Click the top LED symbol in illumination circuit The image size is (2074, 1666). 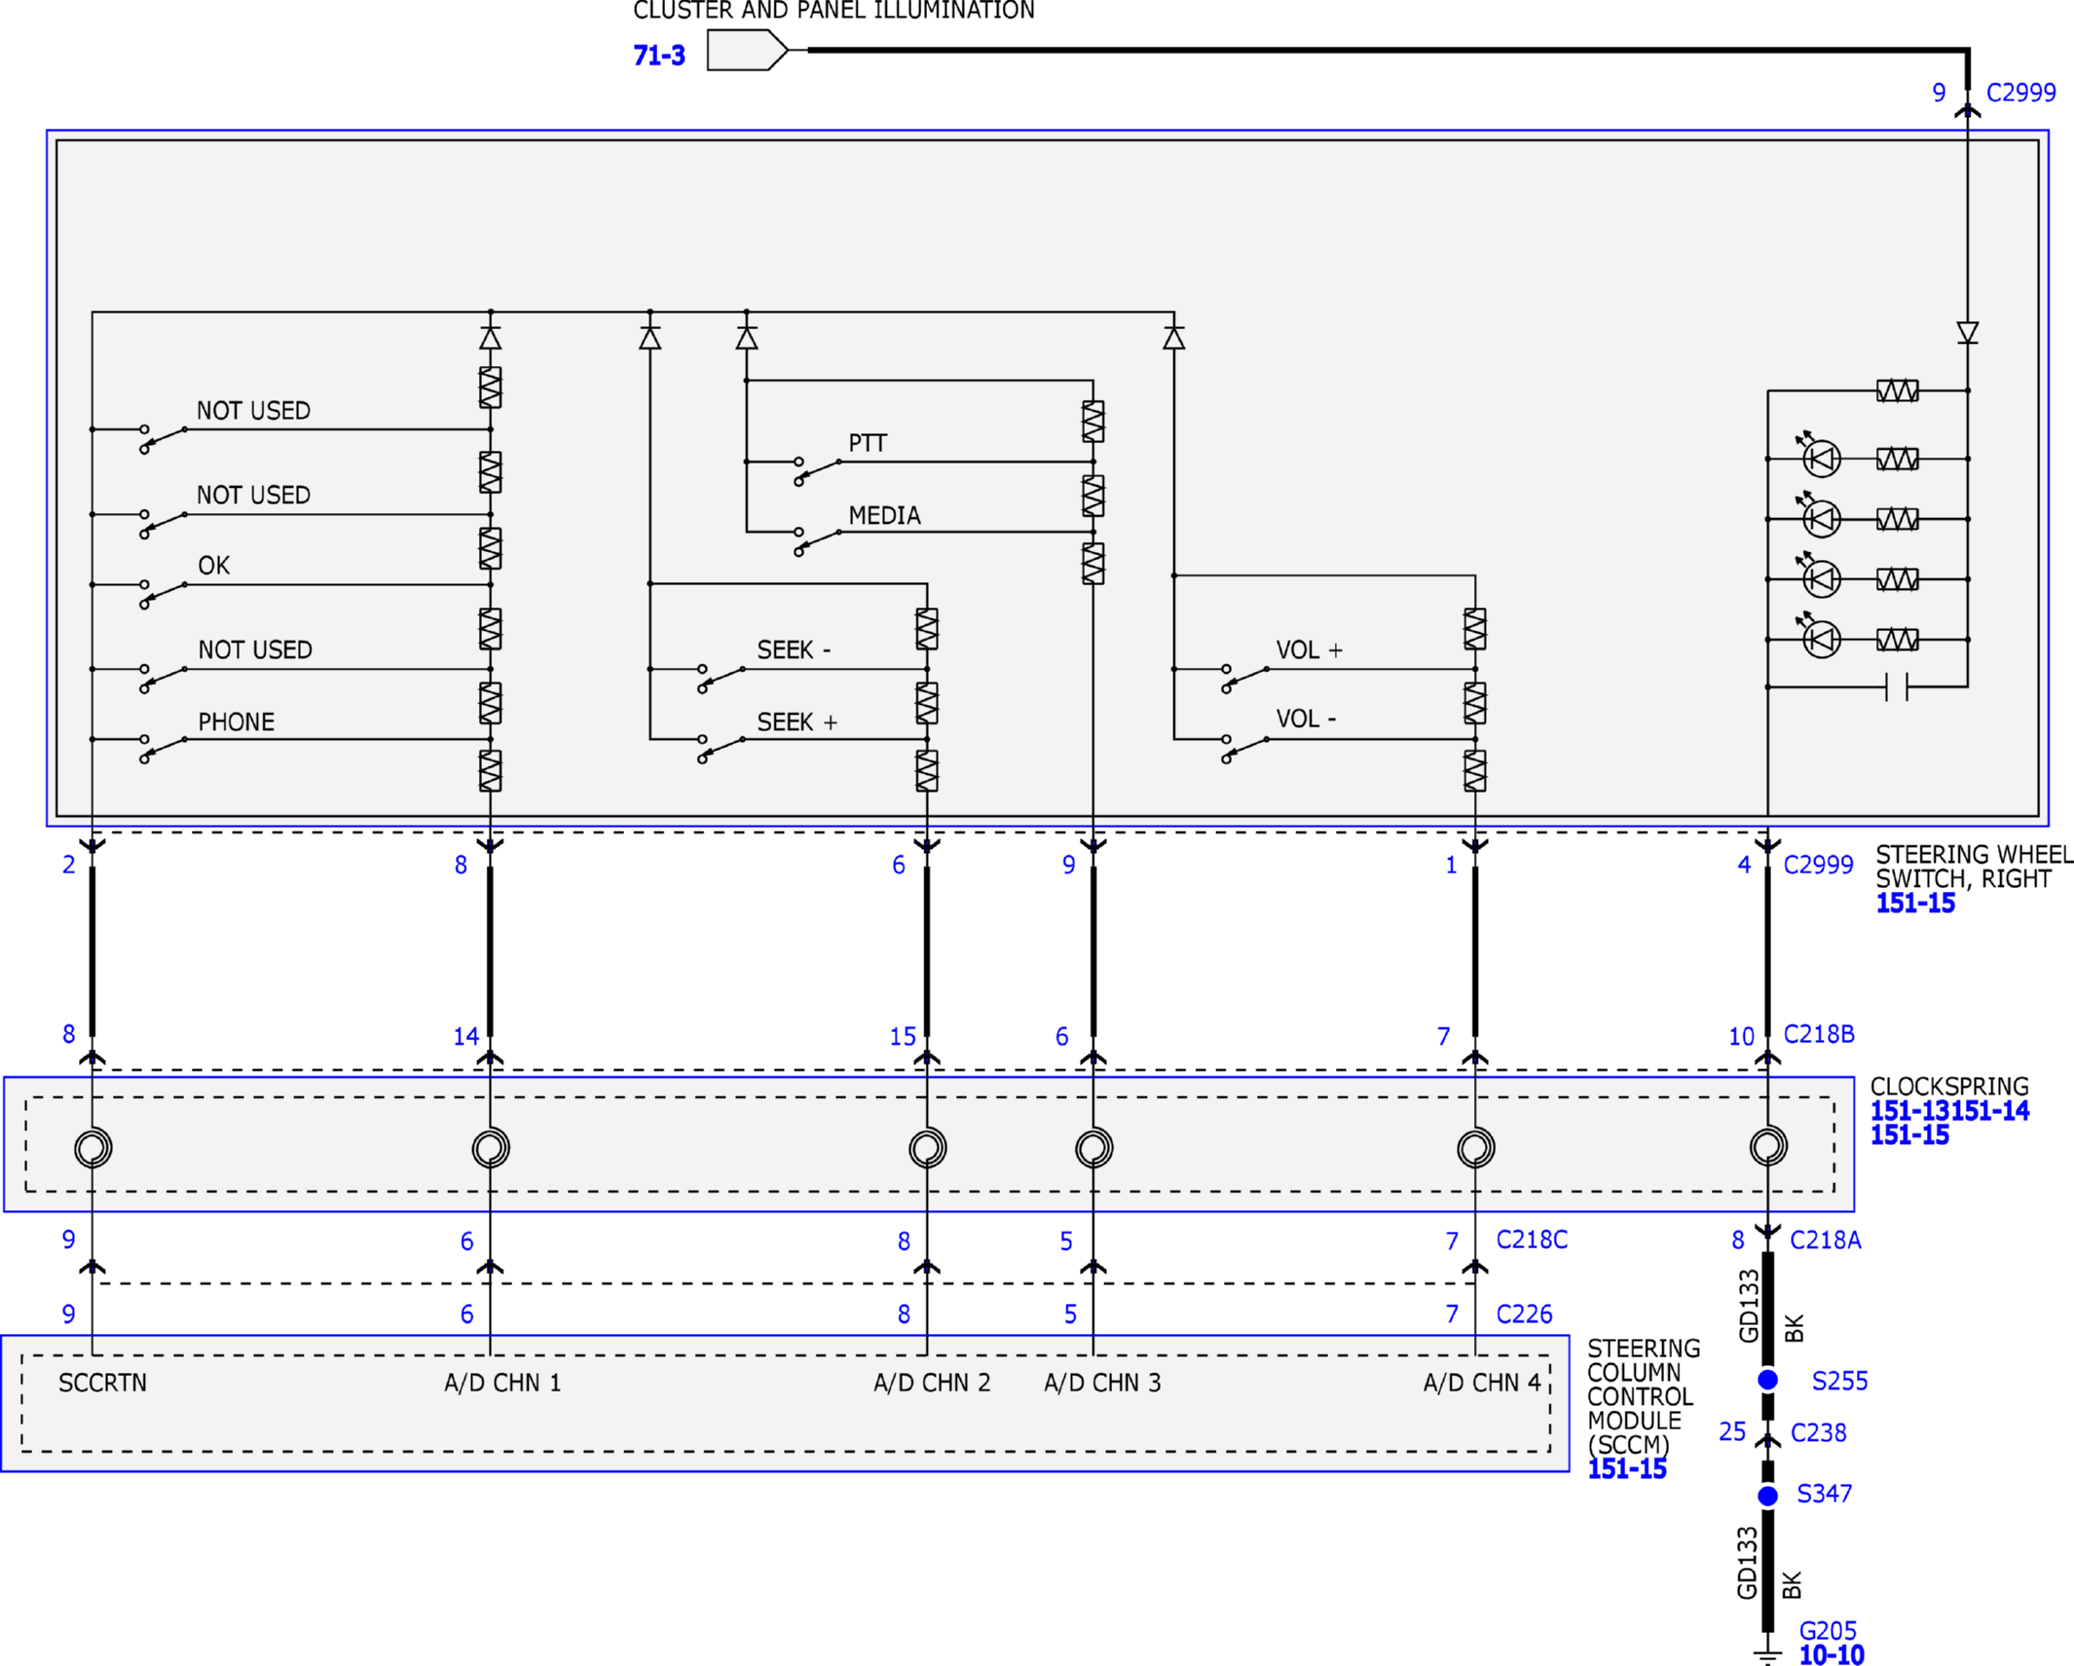[x=1821, y=459]
